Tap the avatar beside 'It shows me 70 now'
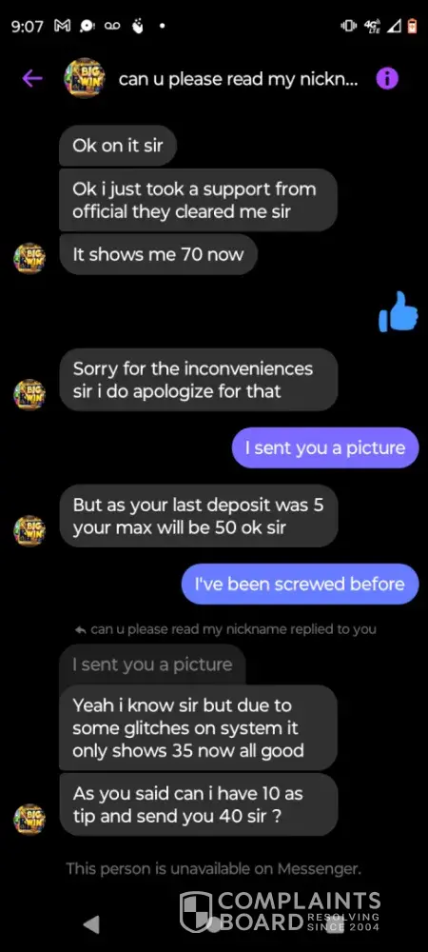The image size is (428, 952). tap(29, 258)
